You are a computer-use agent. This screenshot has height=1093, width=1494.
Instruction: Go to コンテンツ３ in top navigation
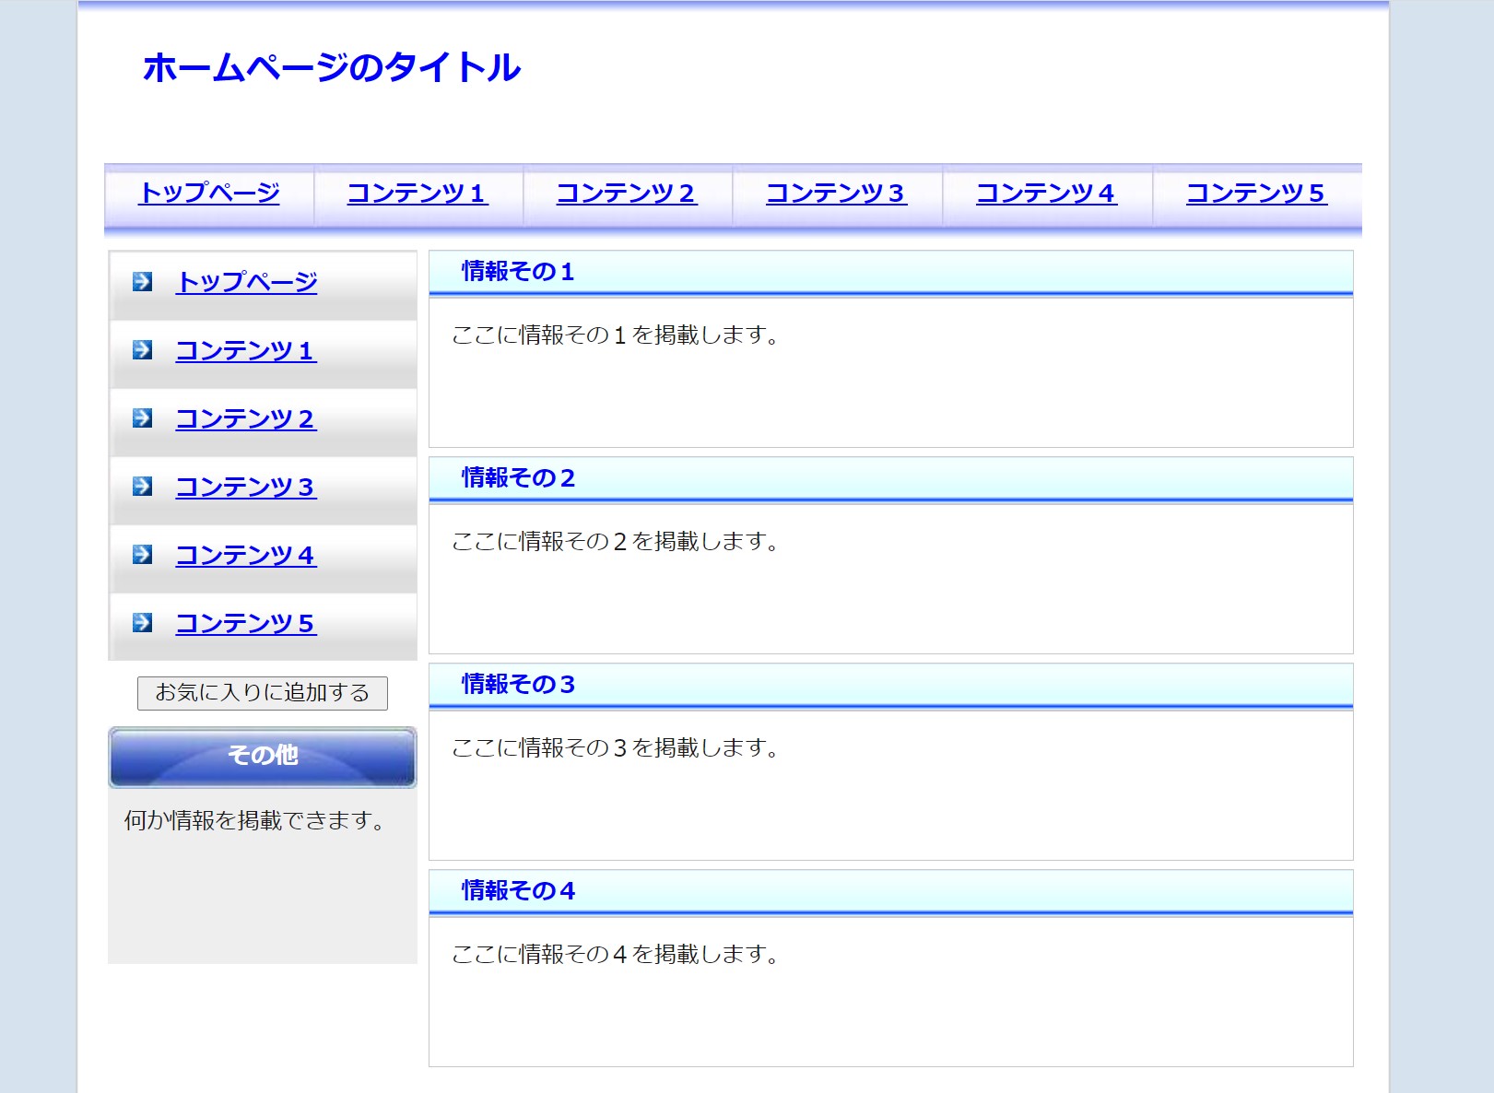click(837, 194)
